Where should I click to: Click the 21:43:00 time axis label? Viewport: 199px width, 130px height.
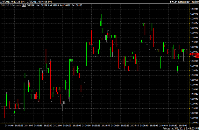(183, 126)
